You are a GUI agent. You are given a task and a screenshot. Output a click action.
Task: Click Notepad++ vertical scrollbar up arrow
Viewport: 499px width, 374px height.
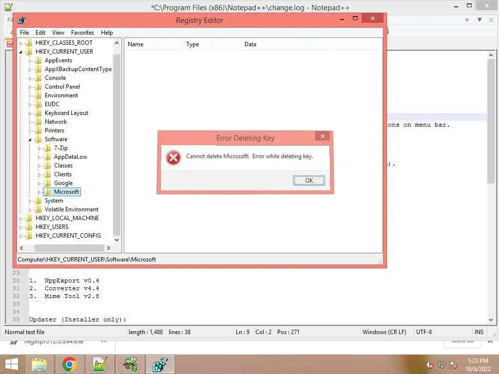pyautogui.click(x=490, y=55)
